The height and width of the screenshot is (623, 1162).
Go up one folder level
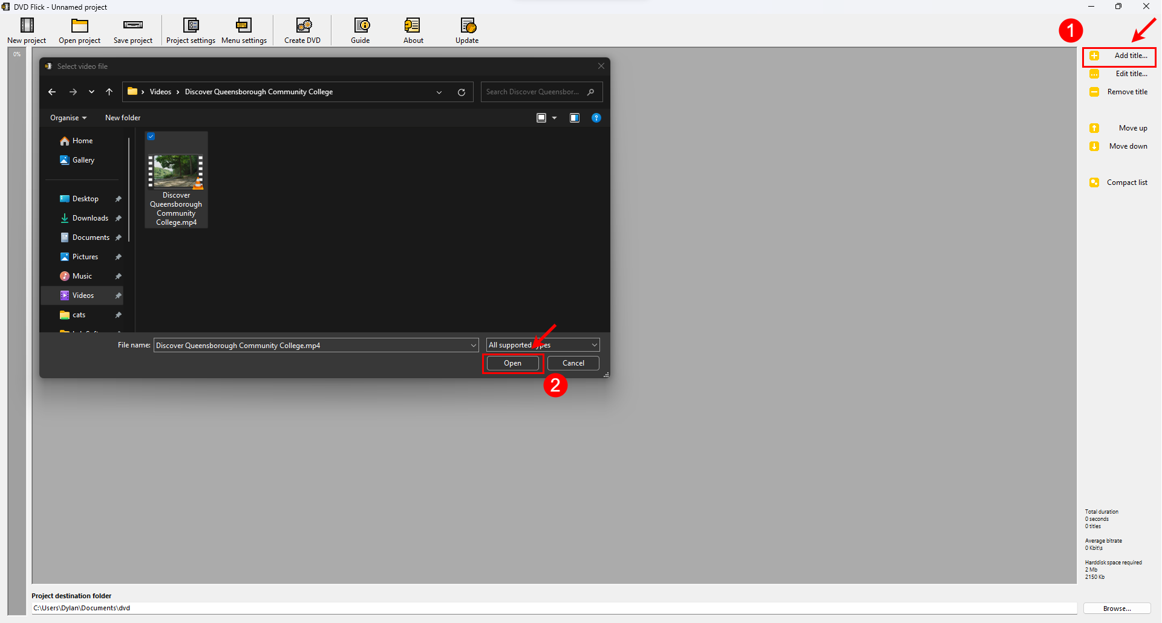coord(109,92)
